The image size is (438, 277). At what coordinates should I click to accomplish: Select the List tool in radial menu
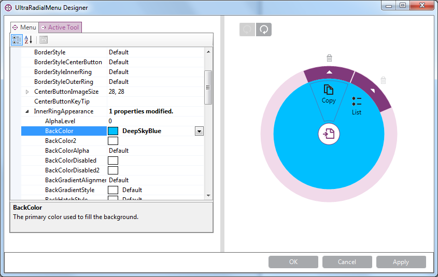[x=357, y=105]
